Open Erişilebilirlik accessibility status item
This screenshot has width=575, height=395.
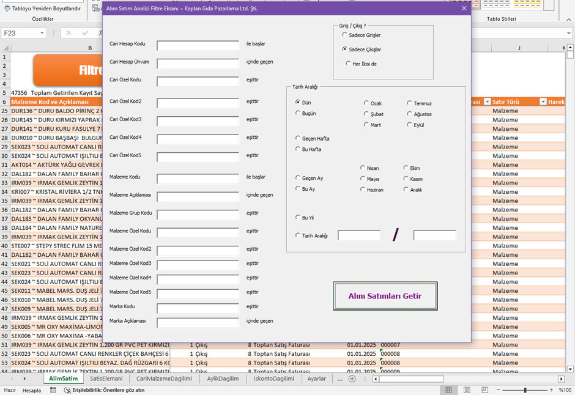pos(104,390)
